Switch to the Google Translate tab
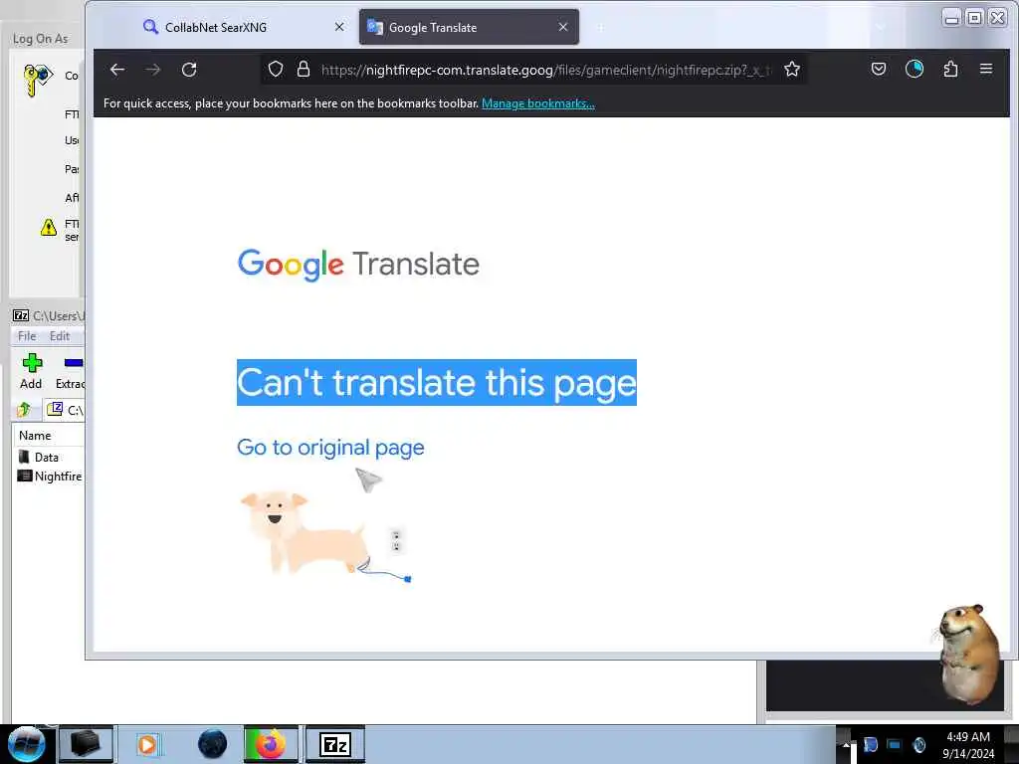The width and height of the screenshot is (1019, 764). coord(469,27)
